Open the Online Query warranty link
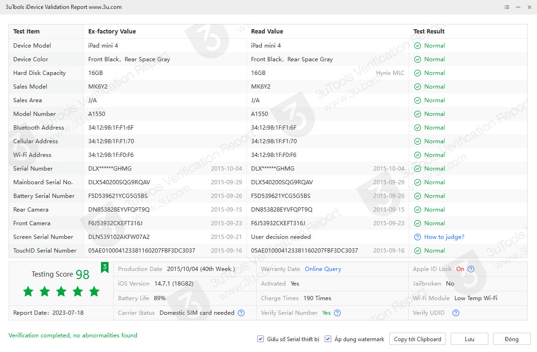This screenshot has width=537, height=352. tap(323, 269)
